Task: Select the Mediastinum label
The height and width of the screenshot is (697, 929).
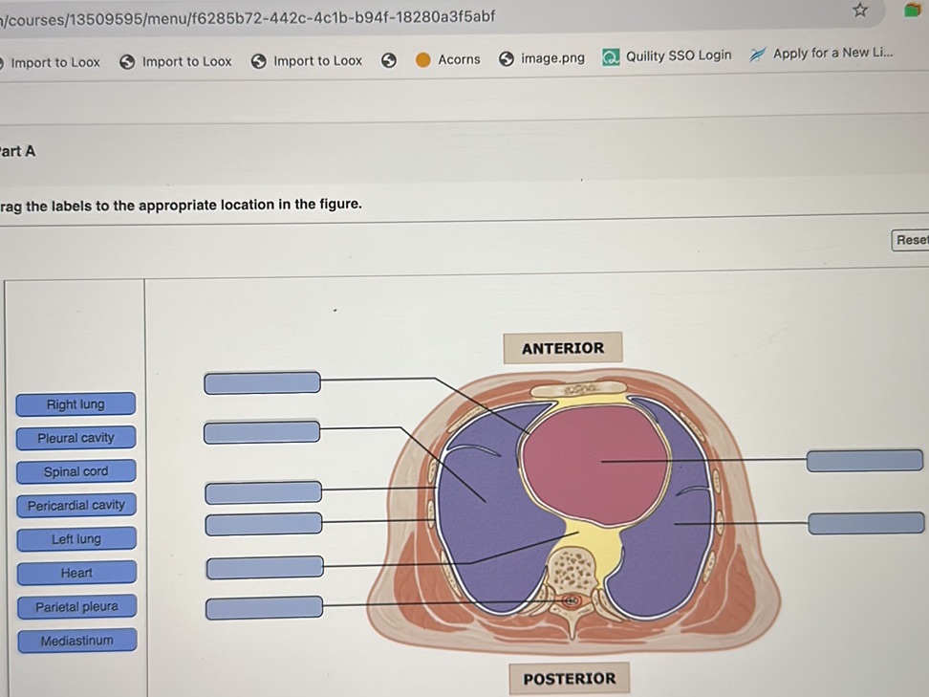Action: [x=76, y=641]
